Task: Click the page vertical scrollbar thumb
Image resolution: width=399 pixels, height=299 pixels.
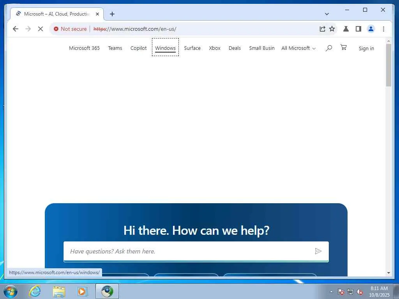Action: click(x=388, y=65)
